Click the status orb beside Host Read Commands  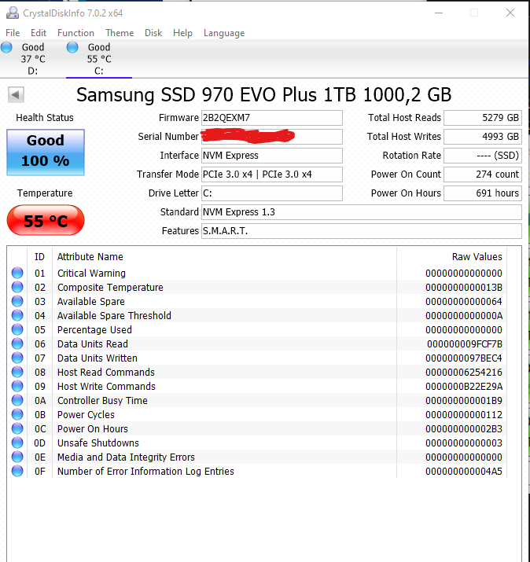[17, 372]
